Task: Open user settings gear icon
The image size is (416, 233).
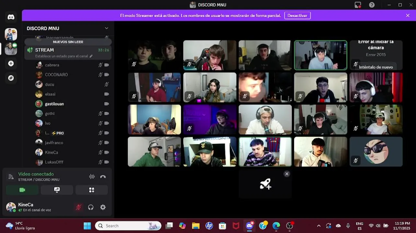Action: coord(103,207)
